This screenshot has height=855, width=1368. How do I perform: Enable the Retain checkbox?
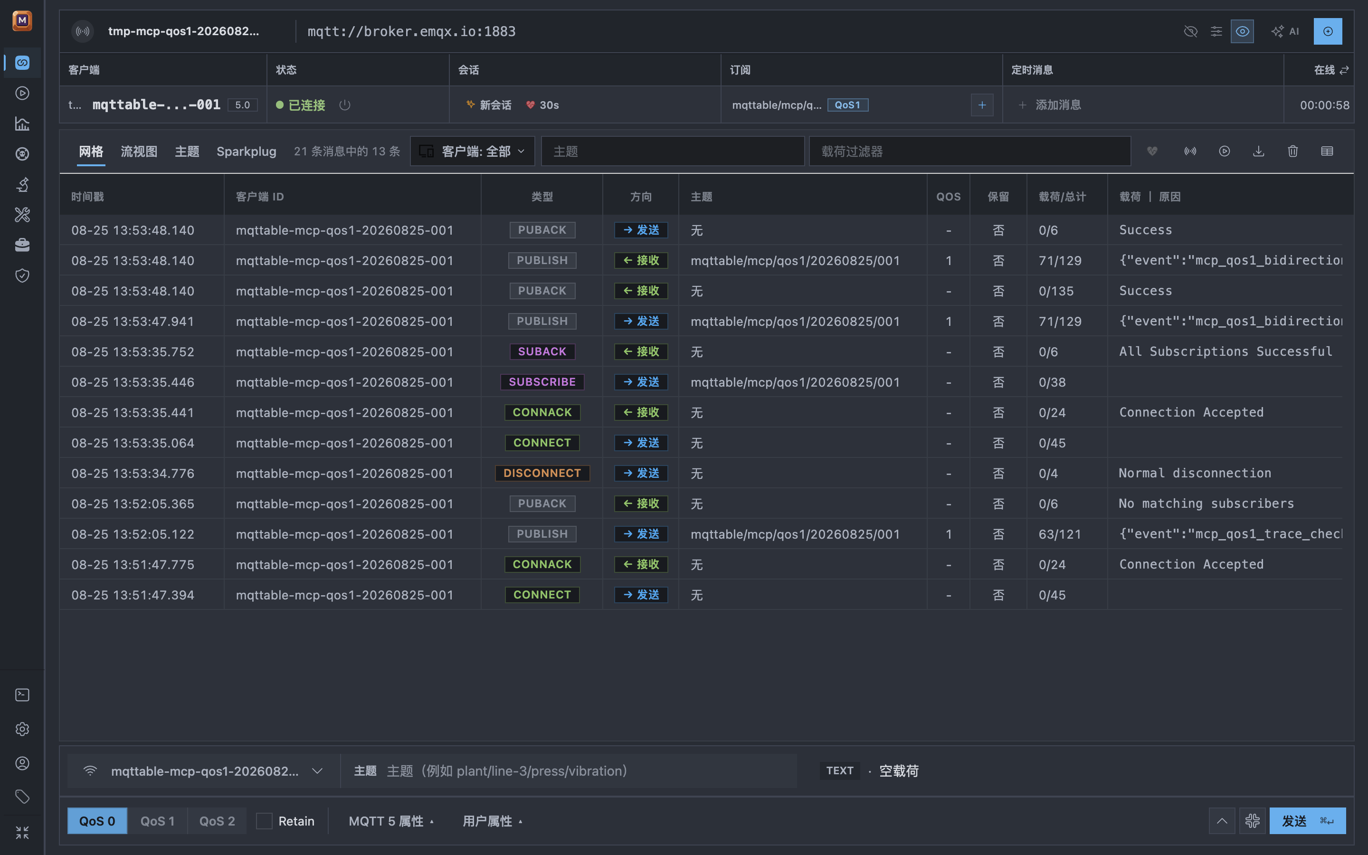pyautogui.click(x=264, y=820)
